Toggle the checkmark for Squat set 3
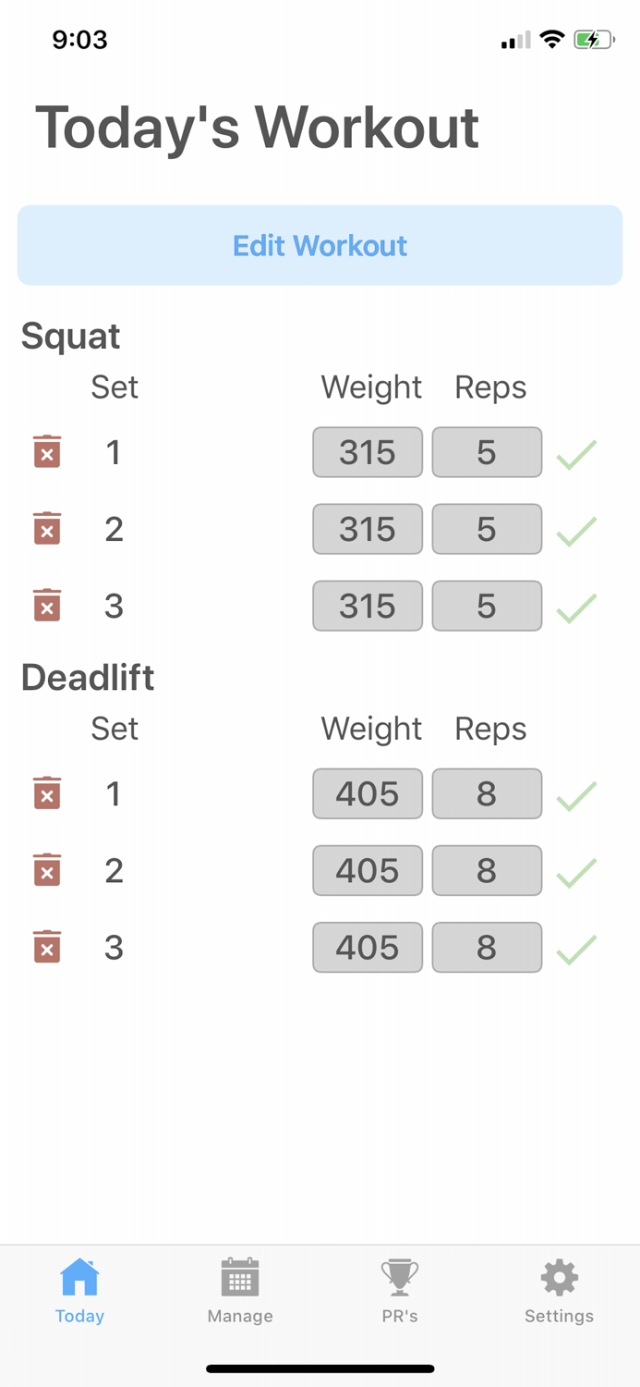640x1387 pixels. (576, 607)
